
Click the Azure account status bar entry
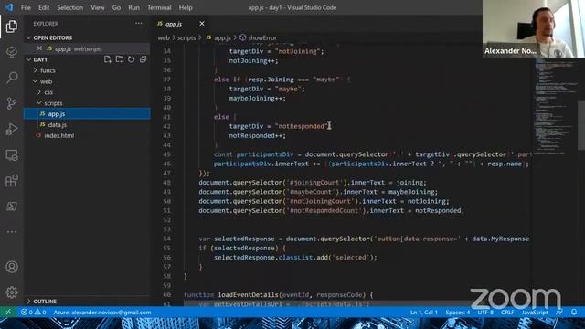click(102, 313)
